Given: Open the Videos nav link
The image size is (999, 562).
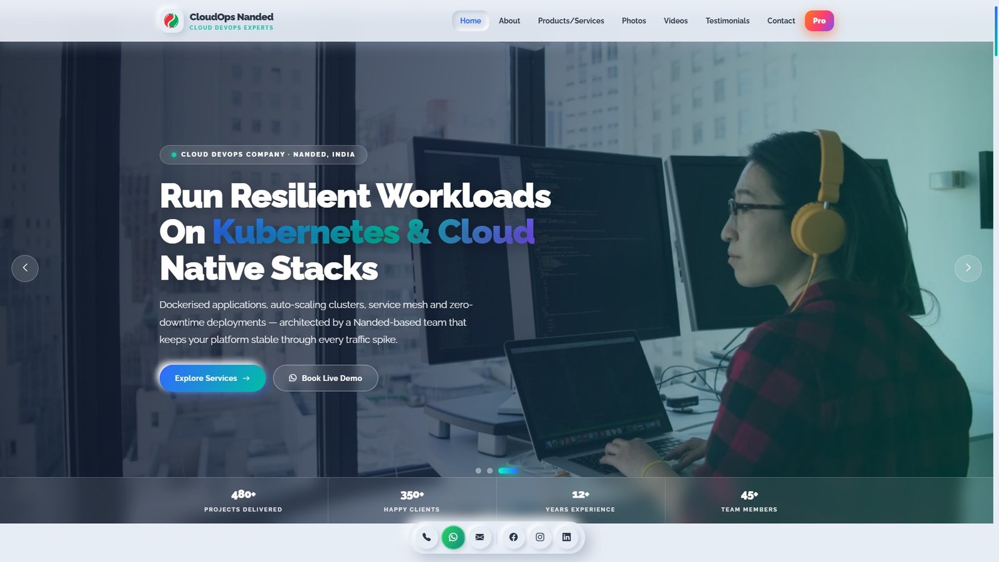Looking at the screenshot, I should (676, 21).
